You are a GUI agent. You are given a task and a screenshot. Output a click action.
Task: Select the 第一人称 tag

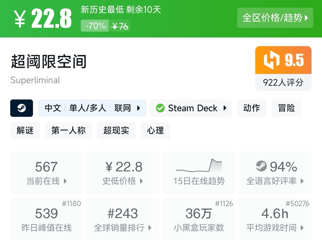[68, 131]
